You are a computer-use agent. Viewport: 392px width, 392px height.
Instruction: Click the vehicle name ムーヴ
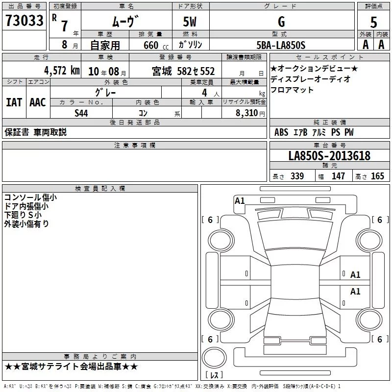[126, 21]
